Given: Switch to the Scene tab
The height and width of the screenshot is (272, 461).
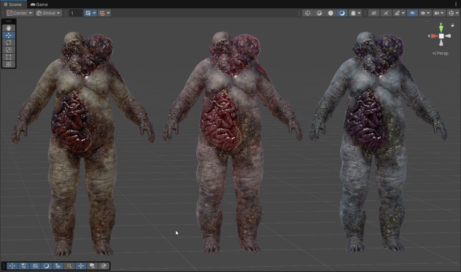Looking at the screenshot, I should click(13, 4).
